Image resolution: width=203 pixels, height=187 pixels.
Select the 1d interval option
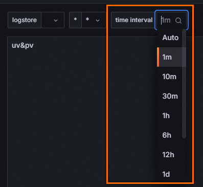tap(171, 174)
